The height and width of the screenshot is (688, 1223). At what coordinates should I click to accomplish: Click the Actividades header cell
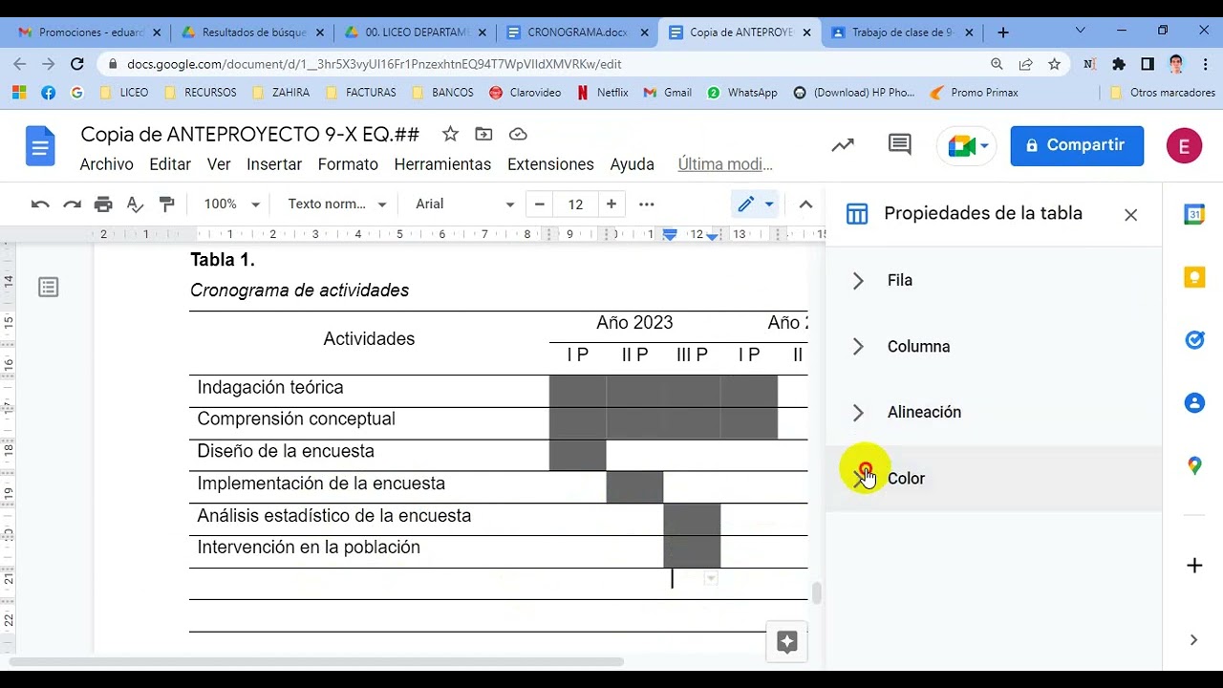point(369,343)
